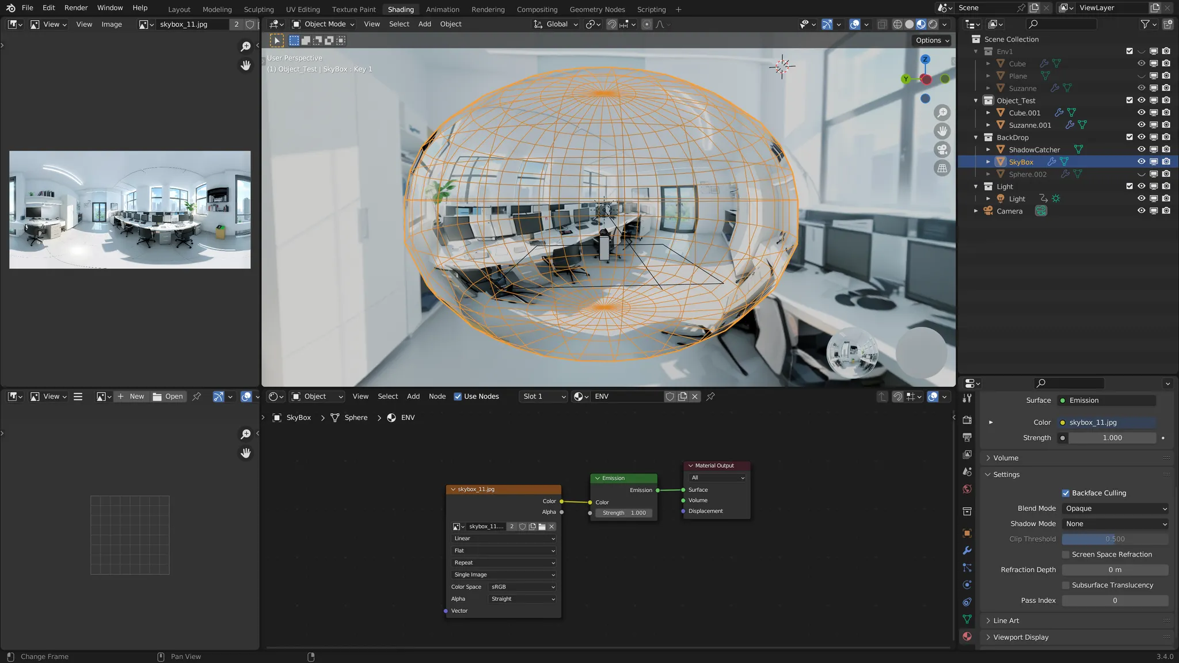
Task: Select Suzanne.001 in the outliner
Action: (1029, 125)
